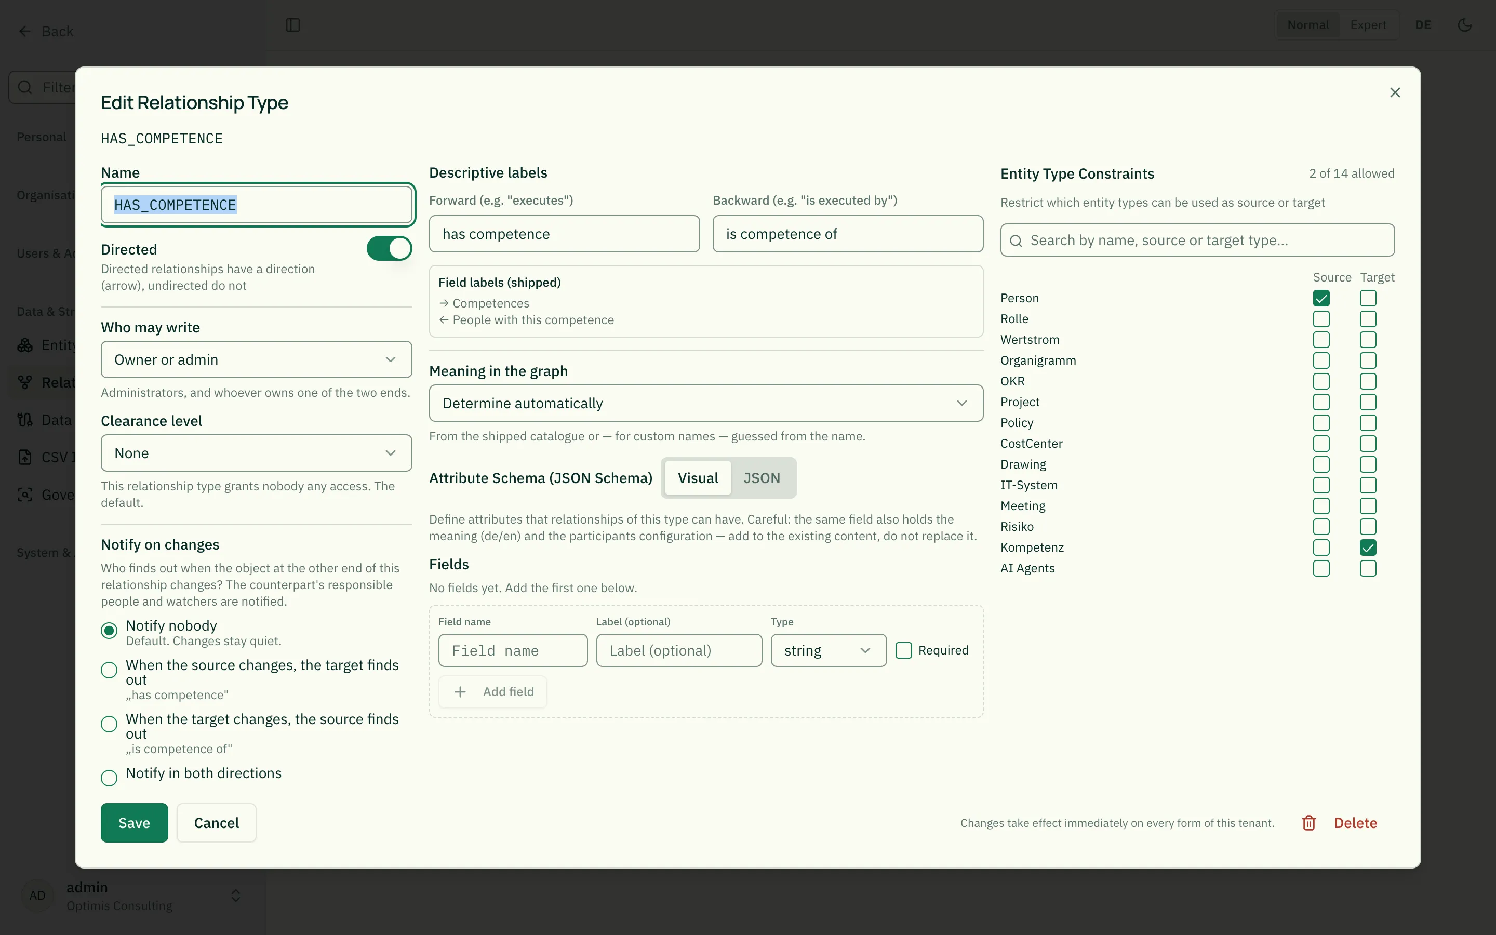The height and width of the screenshot is (935, 1496).
Task: Close the Edit Relationship Type dialog
Action: click(1395, 93)
